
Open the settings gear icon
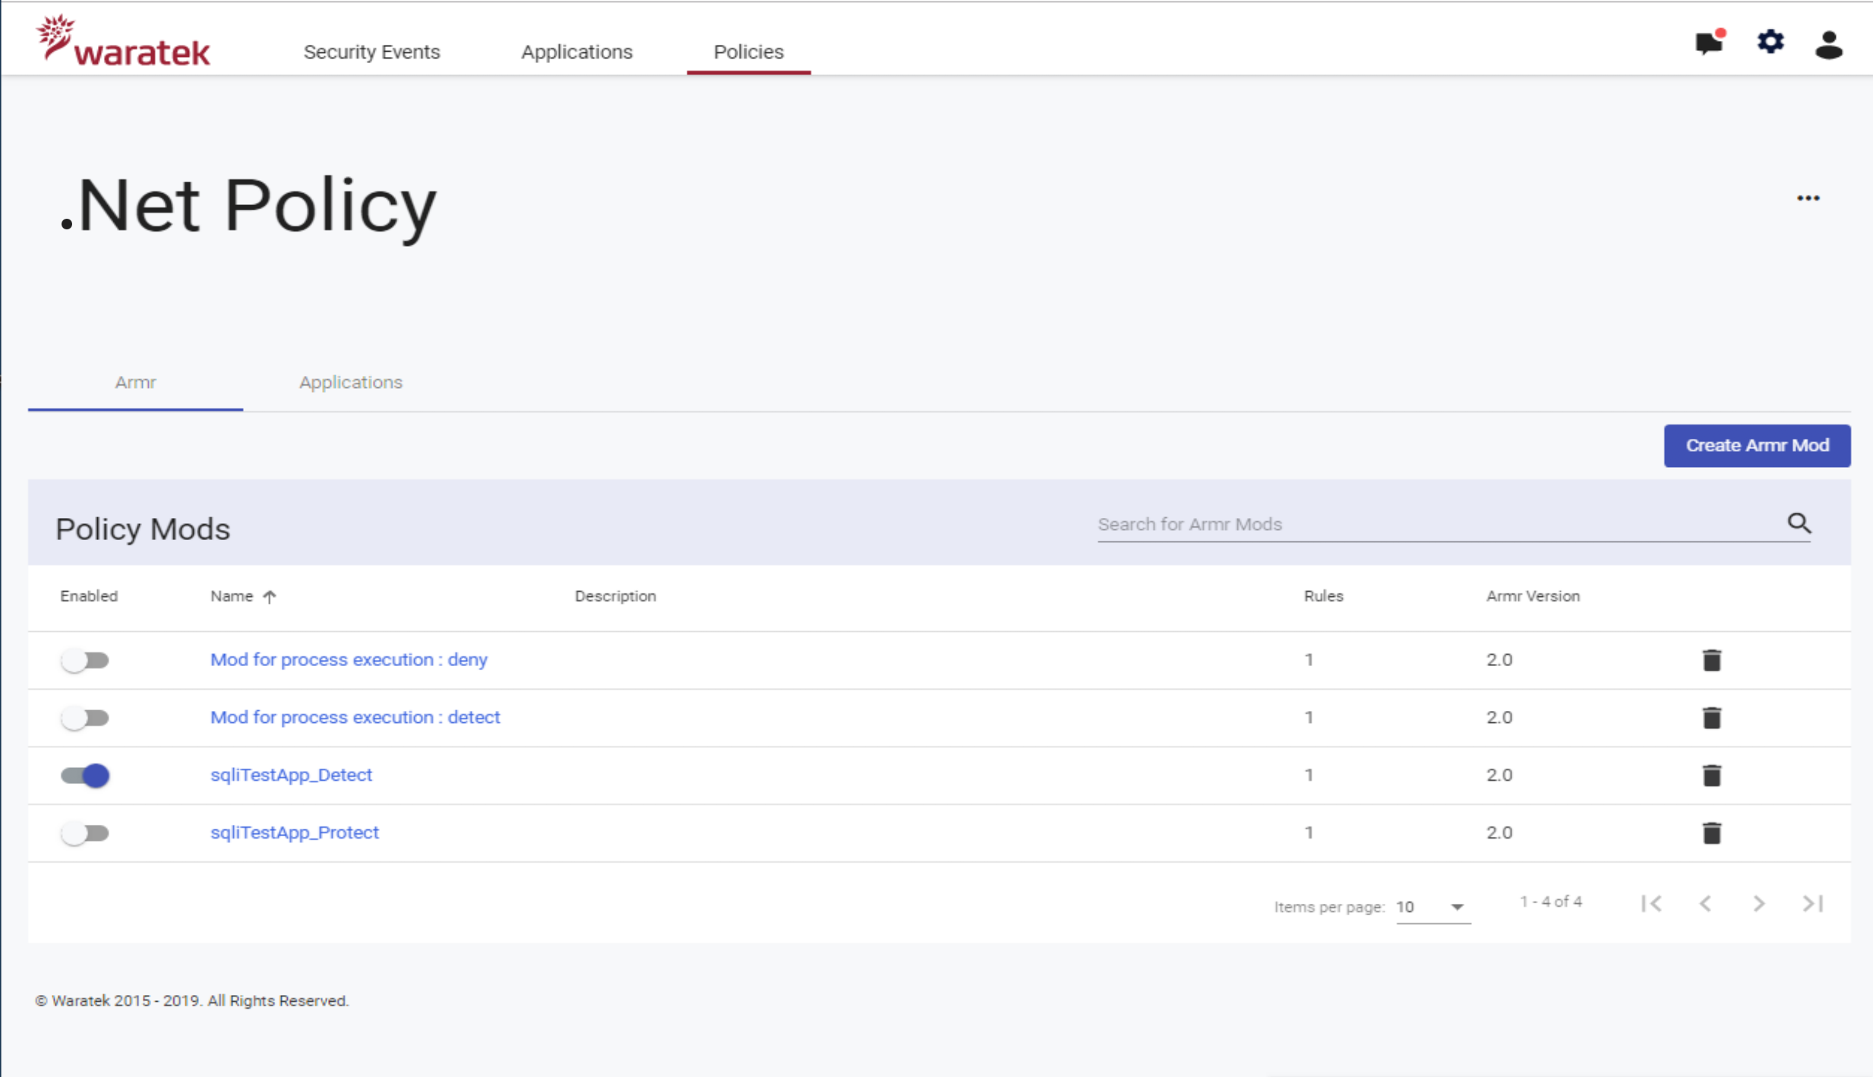point(1770,43)
